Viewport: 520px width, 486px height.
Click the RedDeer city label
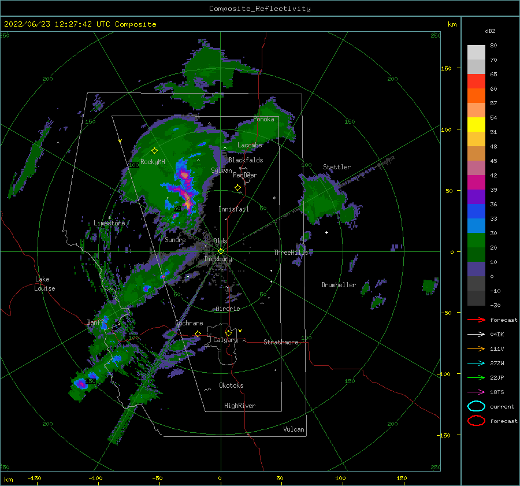tap(245, 175)
